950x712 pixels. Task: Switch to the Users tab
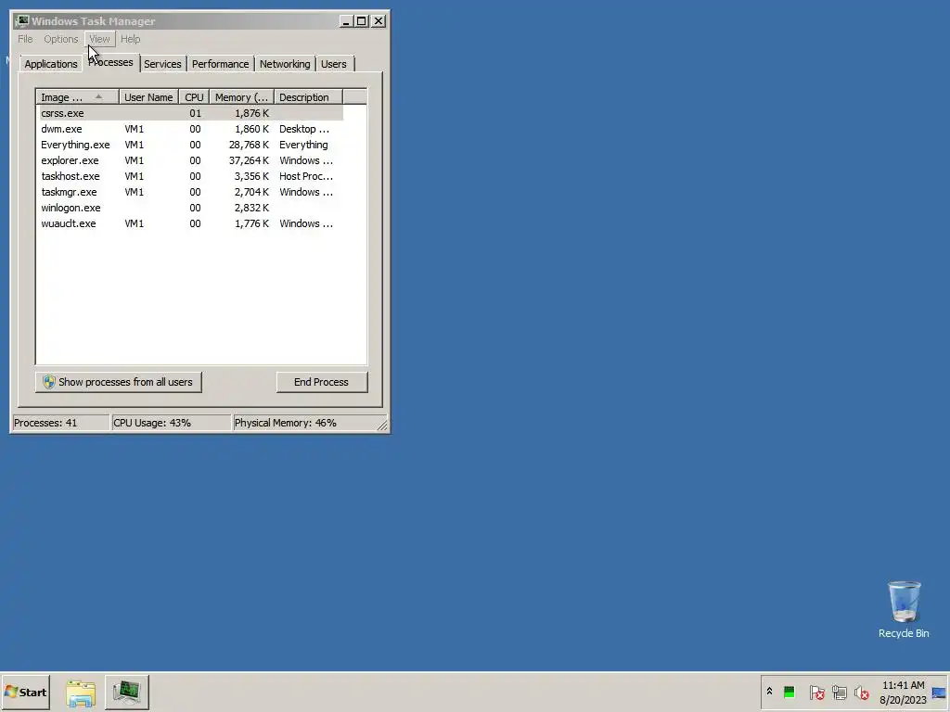334,64
